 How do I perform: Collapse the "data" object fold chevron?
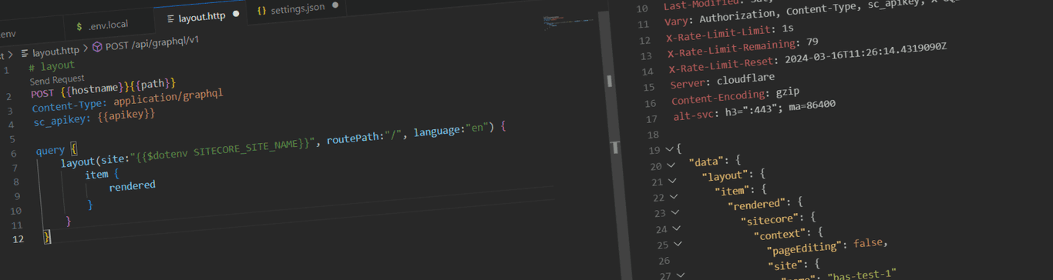(x=671, y=165)
